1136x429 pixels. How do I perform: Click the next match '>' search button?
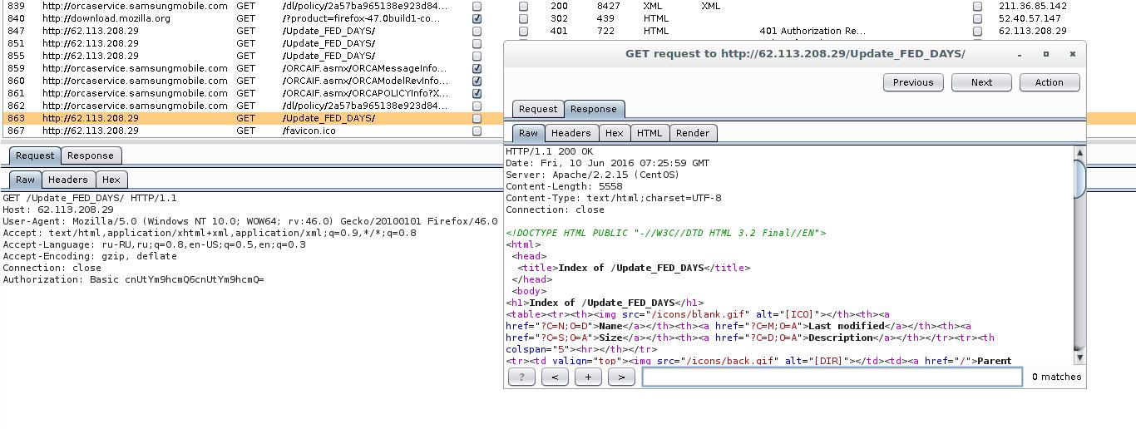[x=621, y=377]
